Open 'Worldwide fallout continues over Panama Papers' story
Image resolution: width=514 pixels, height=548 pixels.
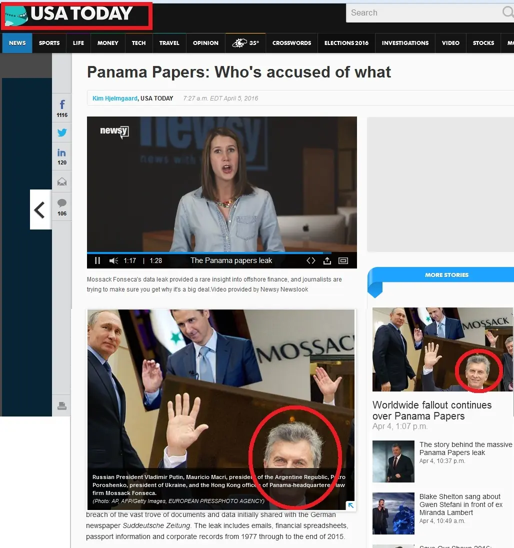pyautogui.click(x=432, y=410)
